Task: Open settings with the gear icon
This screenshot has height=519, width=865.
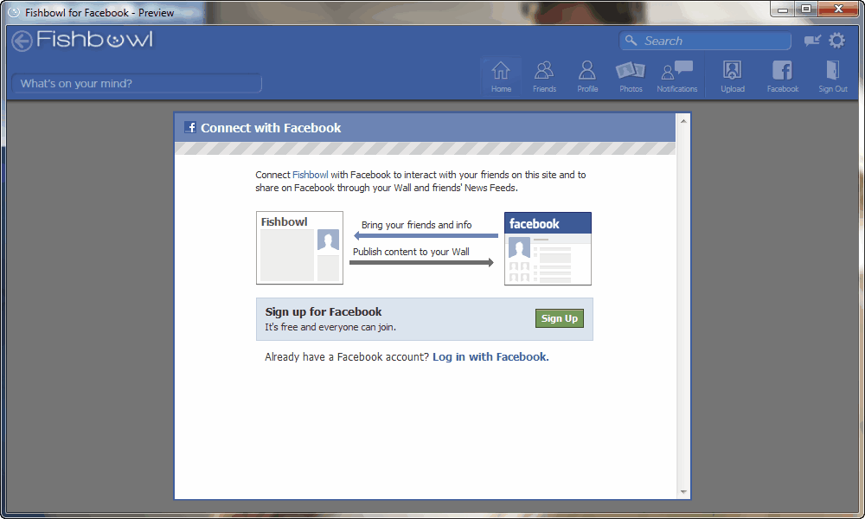Action: [836, 41]
